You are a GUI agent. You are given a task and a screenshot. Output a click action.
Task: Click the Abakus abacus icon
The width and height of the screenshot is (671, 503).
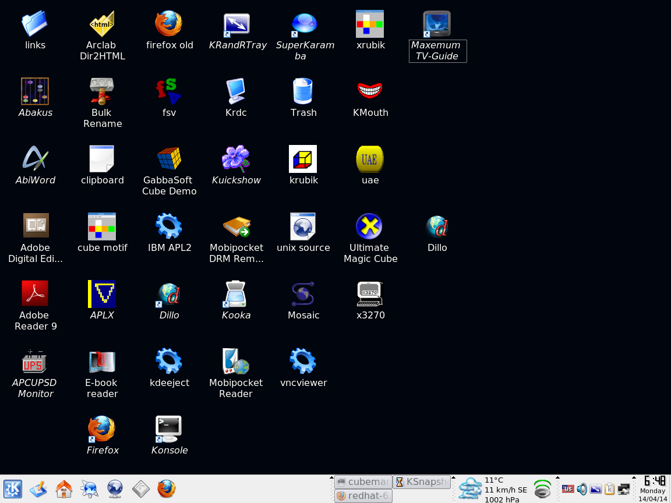(35, 91)
